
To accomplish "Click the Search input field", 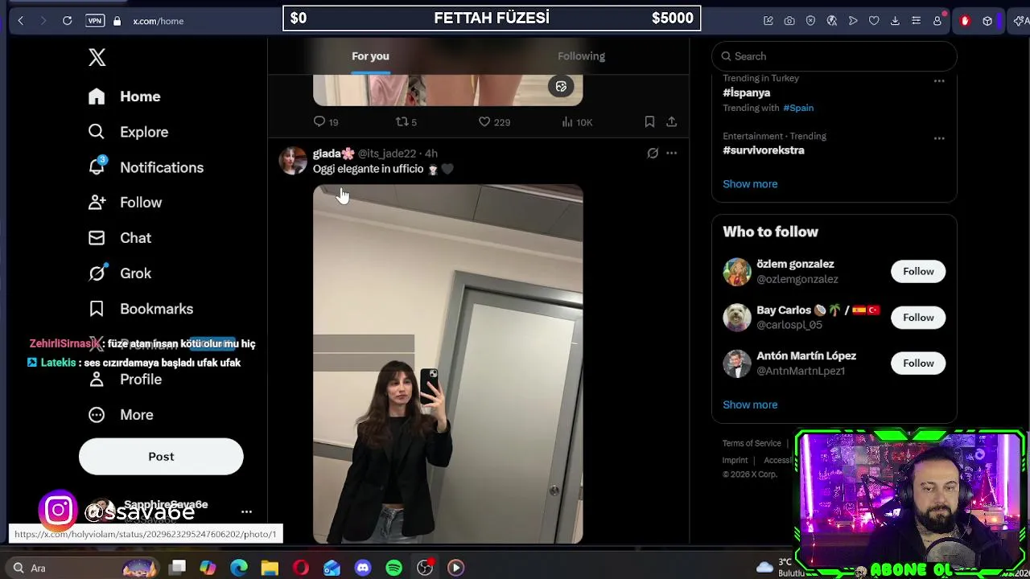I will click(x=834, y=56).
